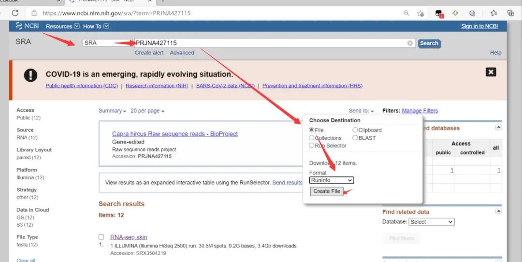Image resolution: width=522 pixels, height=262 pixels.
Task: Filter by other (12) strategy
Action: pos(27,197)
